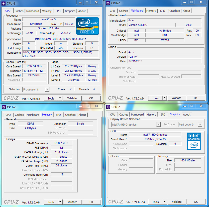
Task: Select Memory tab in Graphics window
Action: pos(151,115)
